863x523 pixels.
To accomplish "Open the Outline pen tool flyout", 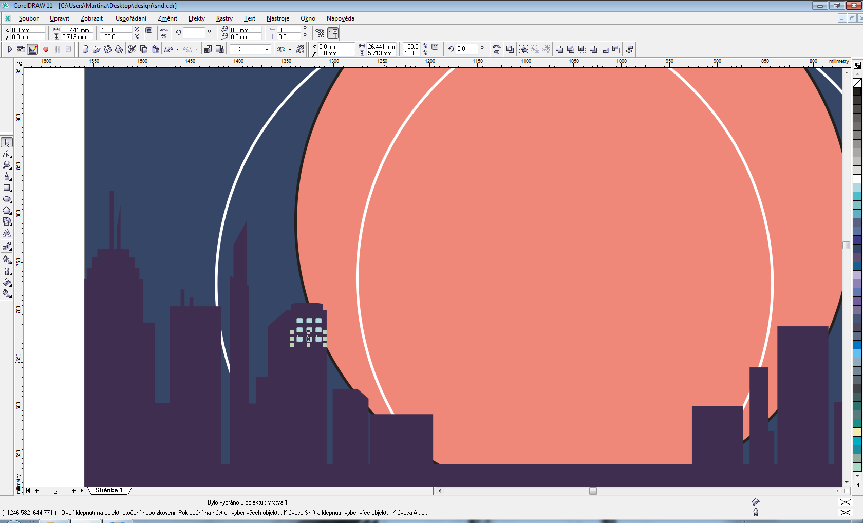I will point(7,271).
